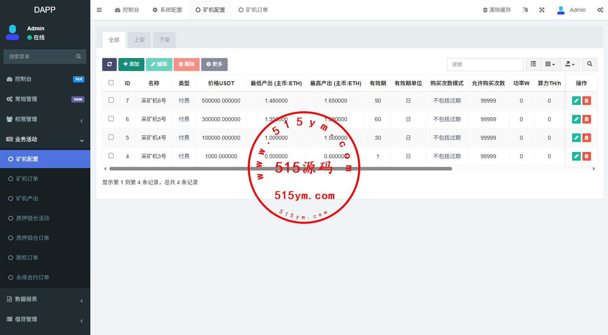Click the dark refresh table button

(x=109, y=64)
